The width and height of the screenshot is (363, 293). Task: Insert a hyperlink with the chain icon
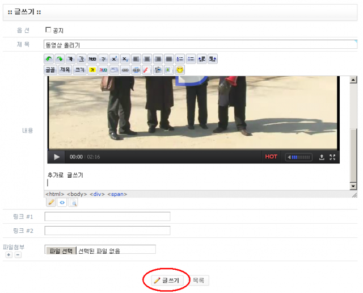[125, 70]
